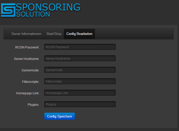Image resolution: width=179 pixels, height=131 pixels.
Task: Click into the Server Hostname text box
Action: tap(80, 58)
